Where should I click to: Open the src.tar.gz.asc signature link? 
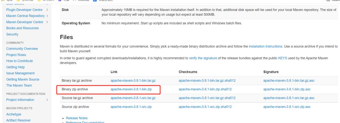pos(289,98)
